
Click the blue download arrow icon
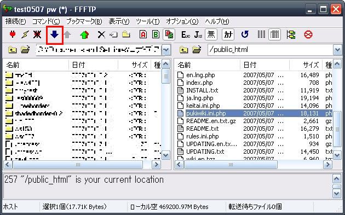pos(54,34)
